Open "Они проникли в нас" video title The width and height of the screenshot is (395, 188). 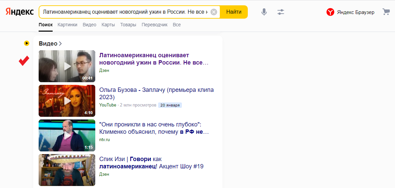coord(154,128)
